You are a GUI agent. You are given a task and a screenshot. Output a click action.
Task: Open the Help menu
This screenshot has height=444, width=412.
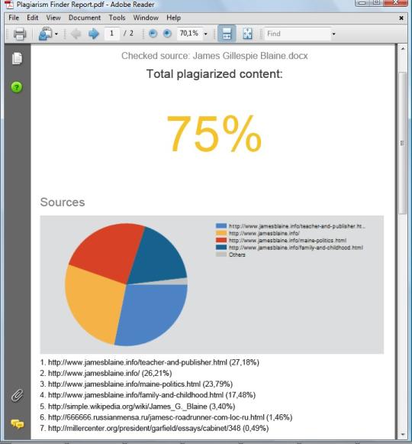pyautogui.click(x=173, y=18)
